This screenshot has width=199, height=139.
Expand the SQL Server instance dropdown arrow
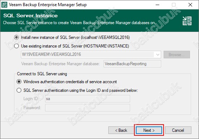pos(157,55)
